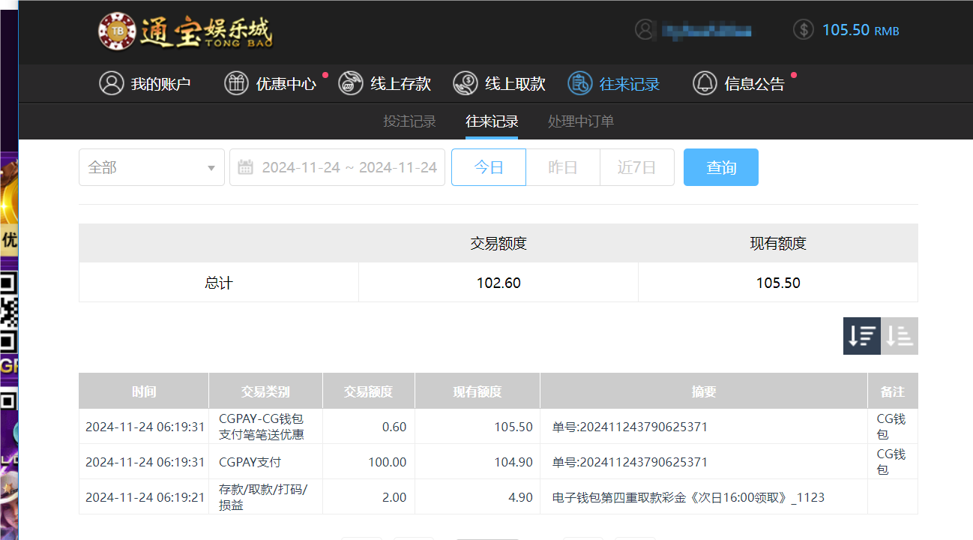
Task: Click the 优惠中心 gift box icon
Action: point(236,83)
